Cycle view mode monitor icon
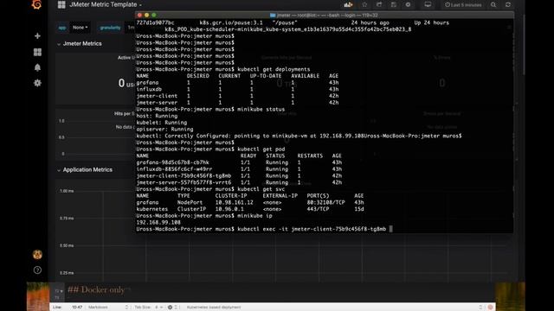Image resolution: width=554 pixels, height=311 pixels. click(x=428, y=4)
